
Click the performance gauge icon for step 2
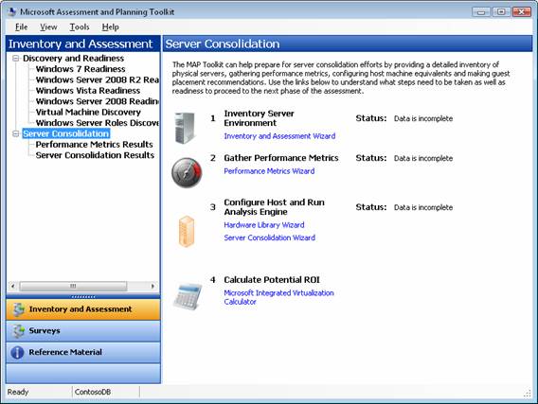point(187,172)
